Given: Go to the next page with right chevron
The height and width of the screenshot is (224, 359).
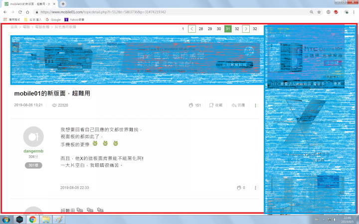Looking at the screenshot, I should (x=246, y=29).
